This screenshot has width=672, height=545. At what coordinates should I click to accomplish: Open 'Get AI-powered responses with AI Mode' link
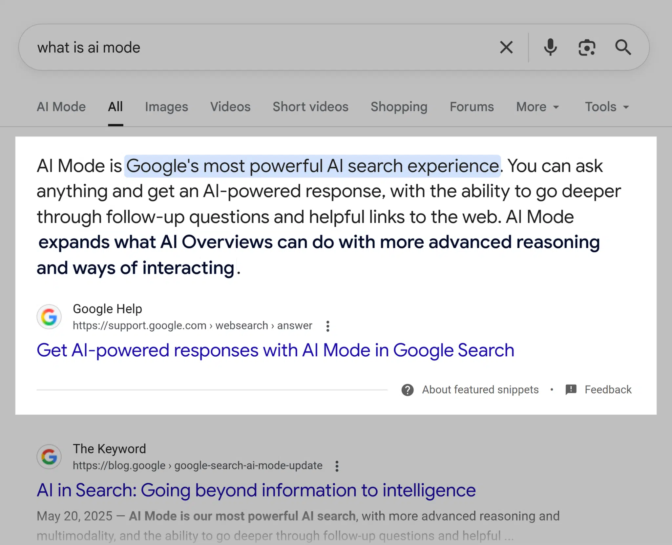point(275,350)
